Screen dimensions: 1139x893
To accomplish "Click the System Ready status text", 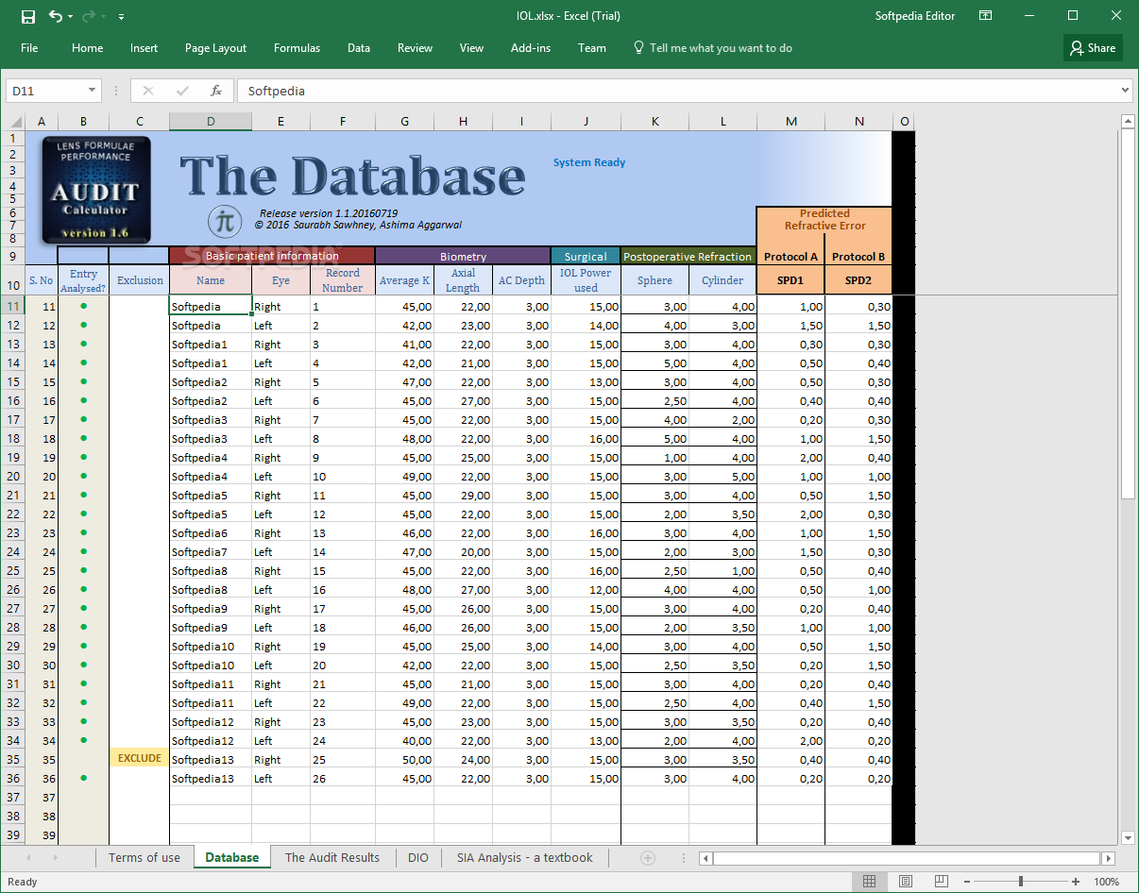I will point(589,162).
